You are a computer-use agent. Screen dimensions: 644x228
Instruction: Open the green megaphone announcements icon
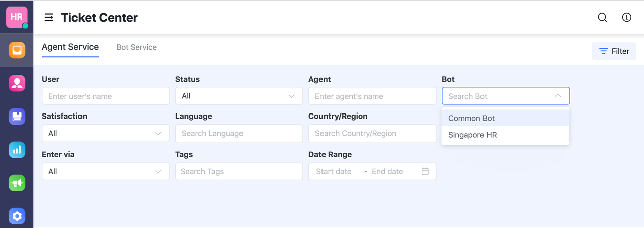coord(17,183)
